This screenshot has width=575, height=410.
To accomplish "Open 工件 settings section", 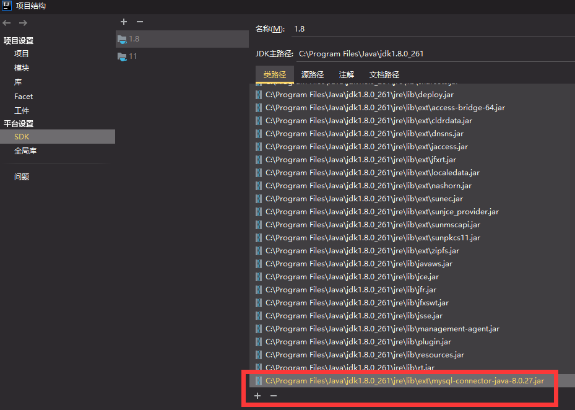I will click(x=21, y=110).
